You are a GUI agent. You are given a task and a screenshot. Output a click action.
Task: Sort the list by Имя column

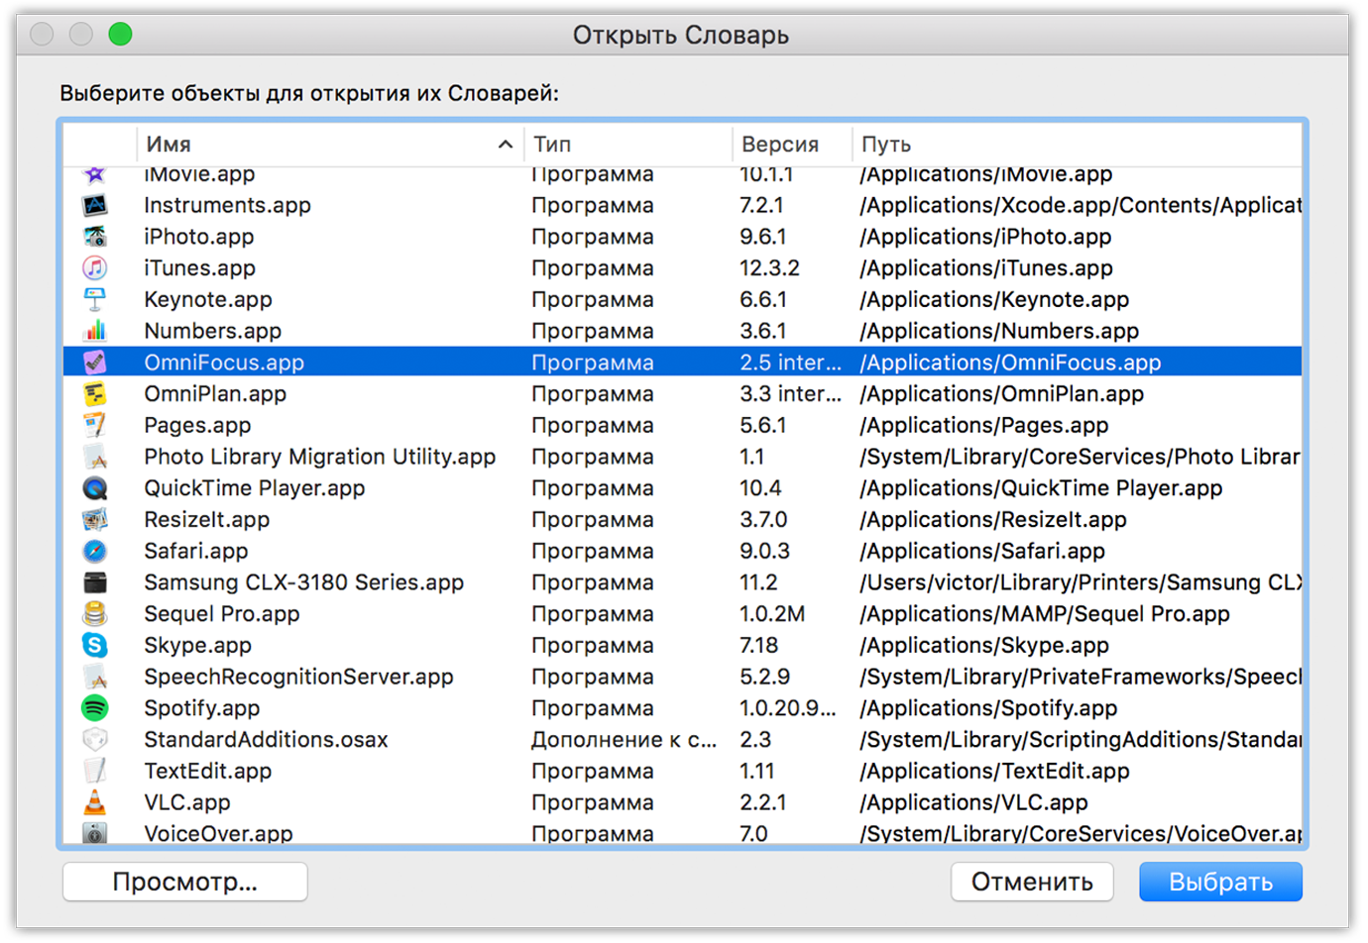(x=330, y=145)
